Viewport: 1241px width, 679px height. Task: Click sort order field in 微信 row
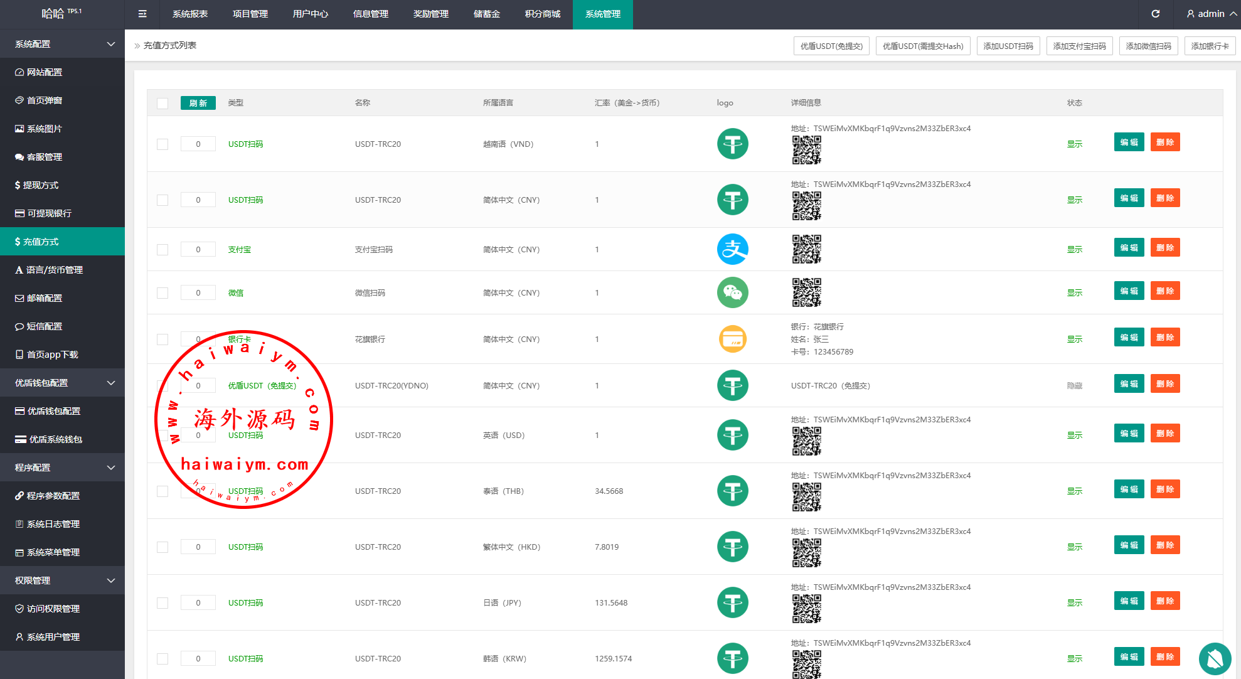(198, 293)
